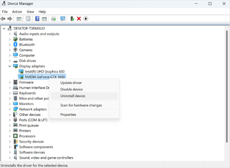Viewport: 230px width, 168px height.
Task: Go back using toolbar back arrow
Action: coord(3,19)
